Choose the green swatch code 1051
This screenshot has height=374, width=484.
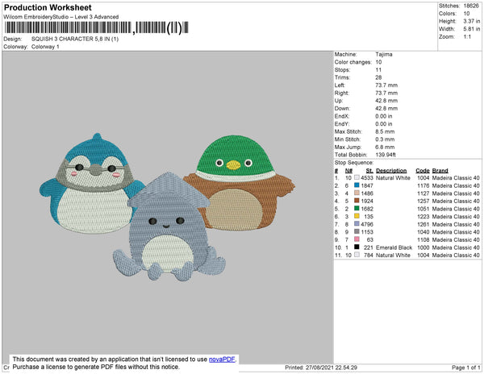point(357,209)
